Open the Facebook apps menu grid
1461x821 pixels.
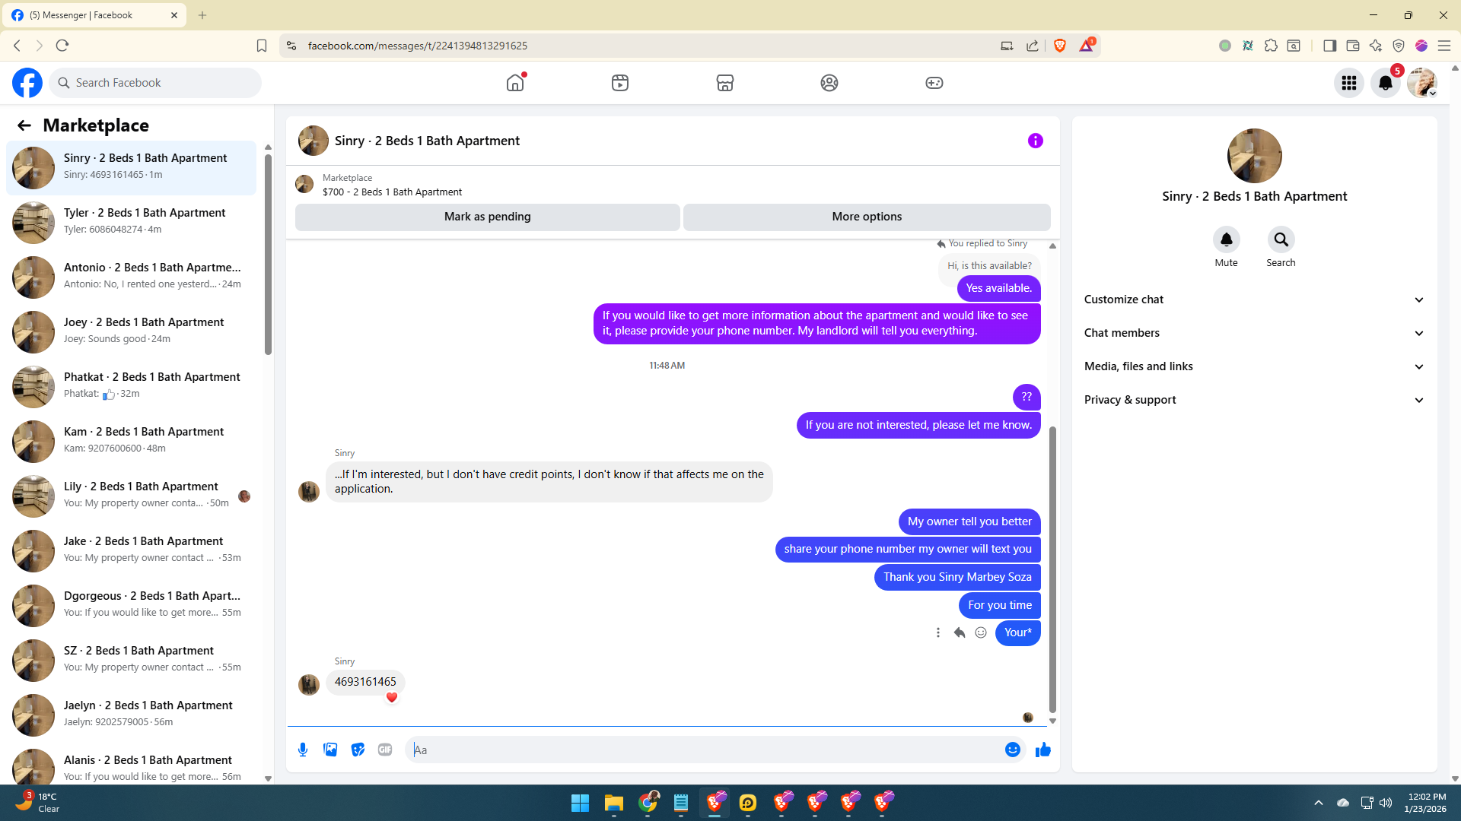tap(1348, 83)
